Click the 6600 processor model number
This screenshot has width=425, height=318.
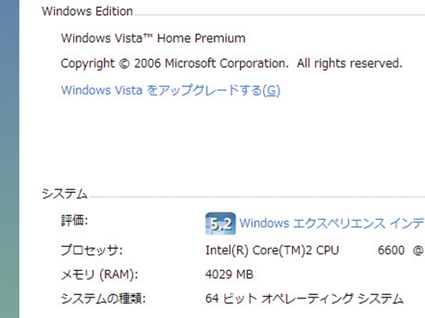point(391,250)
